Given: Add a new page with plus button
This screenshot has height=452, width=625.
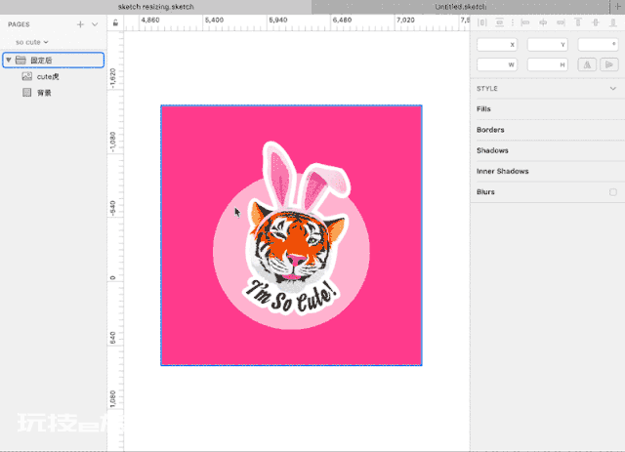Looking at the screenshot, I should pos(80,24).
